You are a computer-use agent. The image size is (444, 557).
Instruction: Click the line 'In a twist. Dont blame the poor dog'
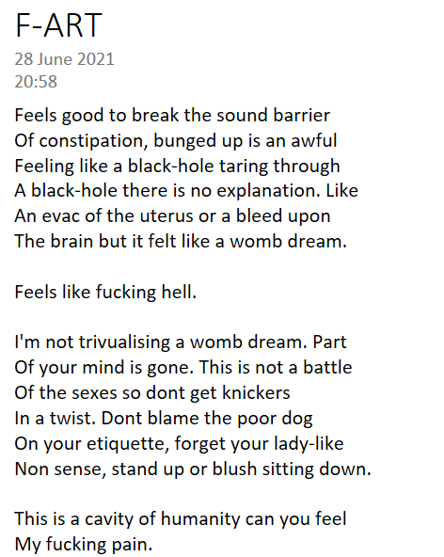[164, 418]
